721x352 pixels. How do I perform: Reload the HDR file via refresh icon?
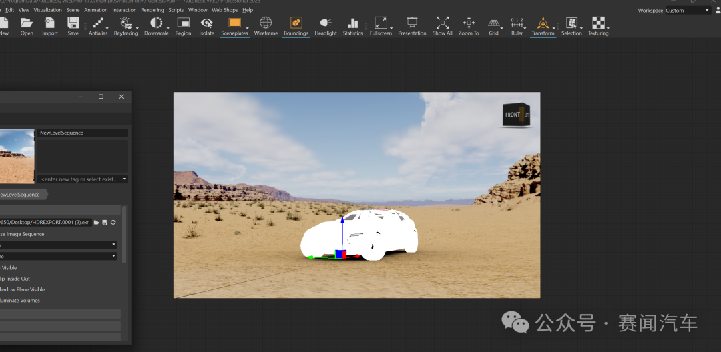[x=113, y=222]
